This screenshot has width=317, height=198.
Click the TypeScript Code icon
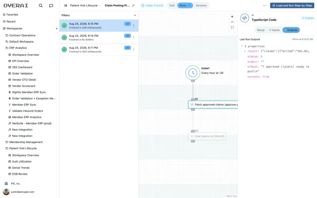[x=244, y=18]
